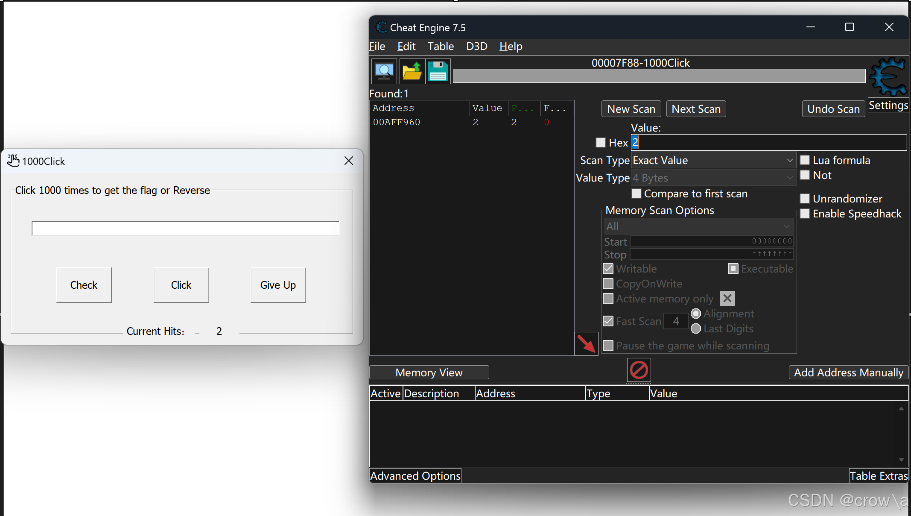Select the open cheat table folder icon
Viewport: 911px width, 516px height.
coord(411,71)
